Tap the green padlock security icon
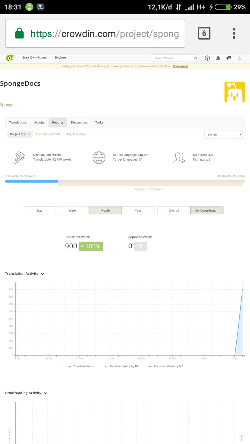Image resolution: width=250 pixels, height=444 pixels. tap(19, 34)
